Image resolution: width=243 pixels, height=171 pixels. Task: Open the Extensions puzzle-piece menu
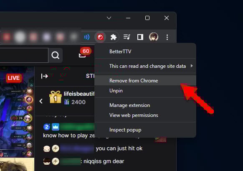(114, 37)
